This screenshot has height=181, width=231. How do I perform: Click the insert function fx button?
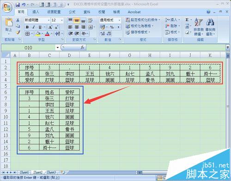(x=82, y=48)
